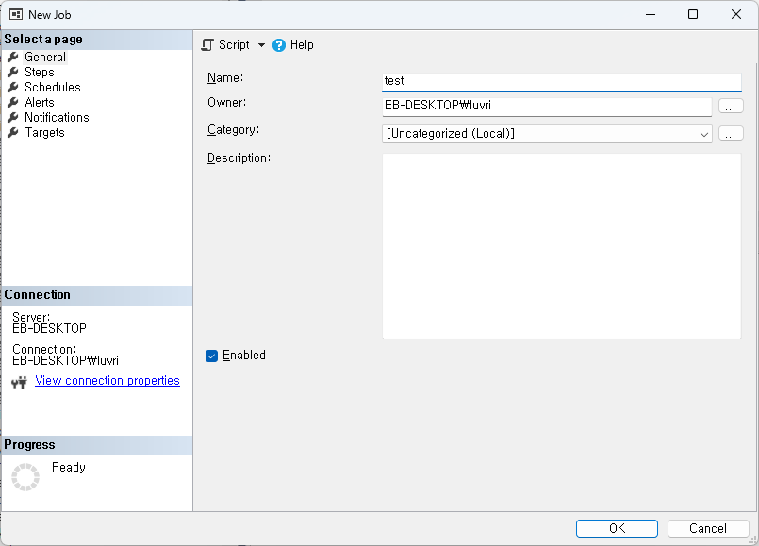Viewport: 759px width, 546px height.
Task: Click the resize grip at the window corner
Action: click(x=753, y=540)
